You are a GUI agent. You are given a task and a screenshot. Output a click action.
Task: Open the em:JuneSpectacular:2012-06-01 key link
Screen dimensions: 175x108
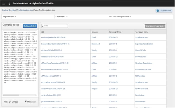[53, 37]
